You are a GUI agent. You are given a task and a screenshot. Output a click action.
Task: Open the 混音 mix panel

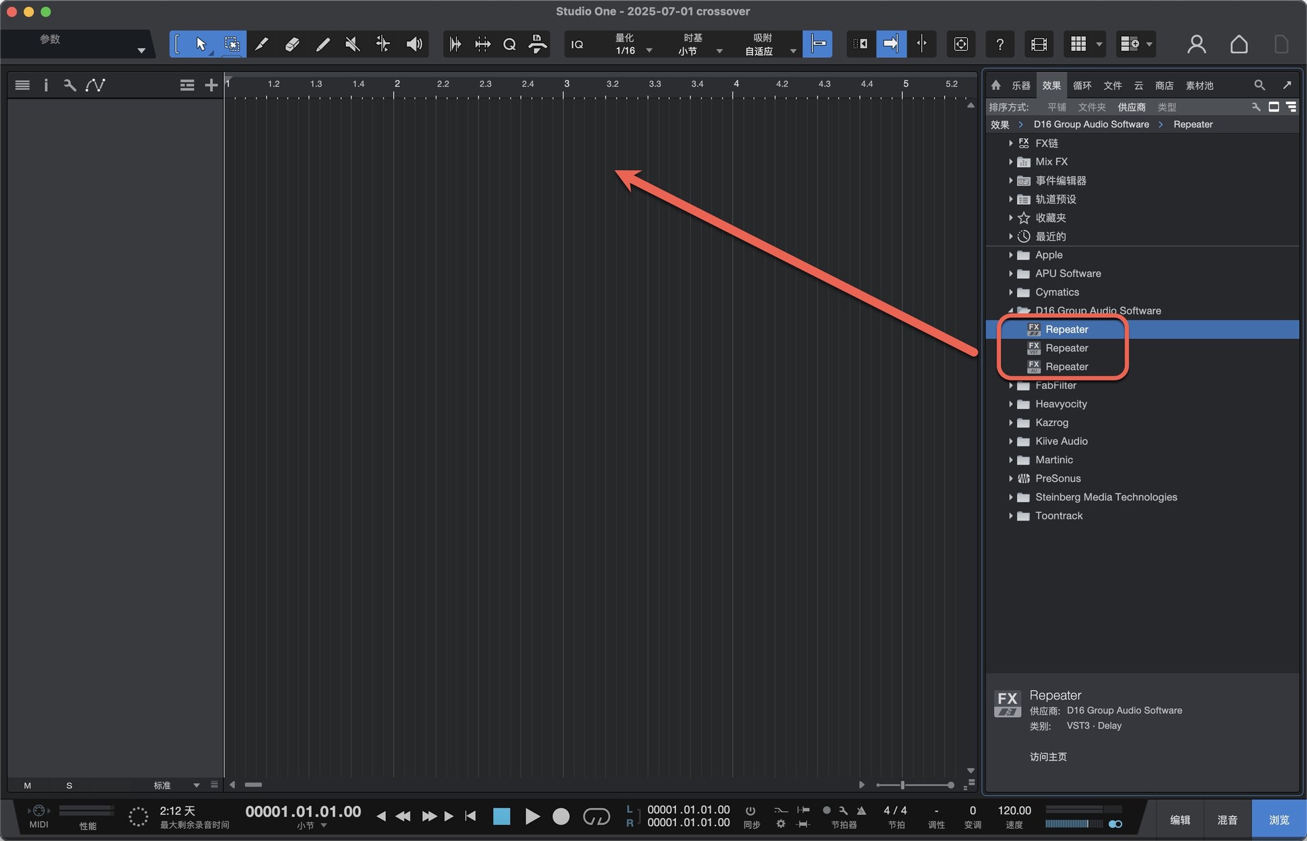[1227, 820]
